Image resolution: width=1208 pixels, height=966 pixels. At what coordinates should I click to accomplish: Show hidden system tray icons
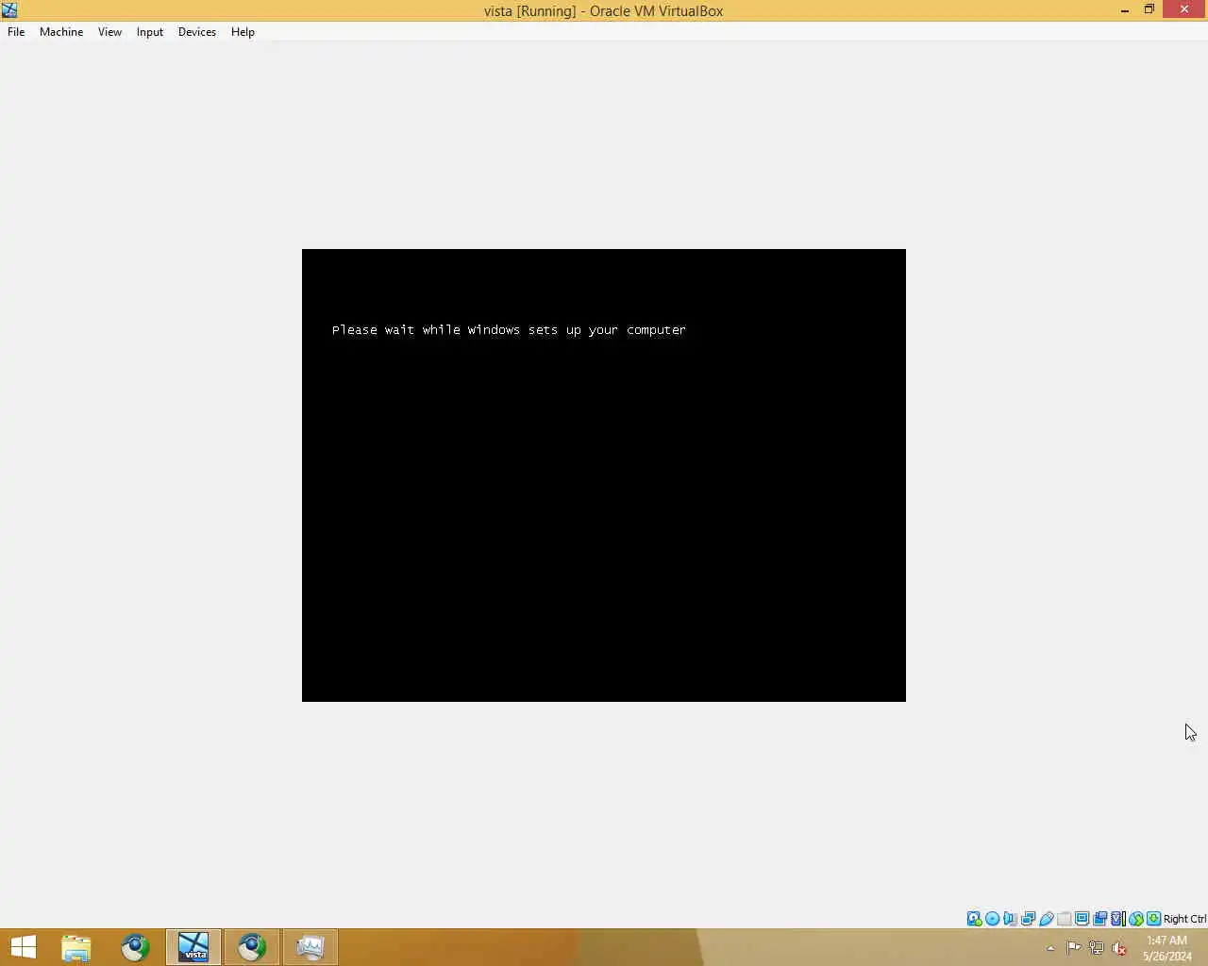[1050, 948]
